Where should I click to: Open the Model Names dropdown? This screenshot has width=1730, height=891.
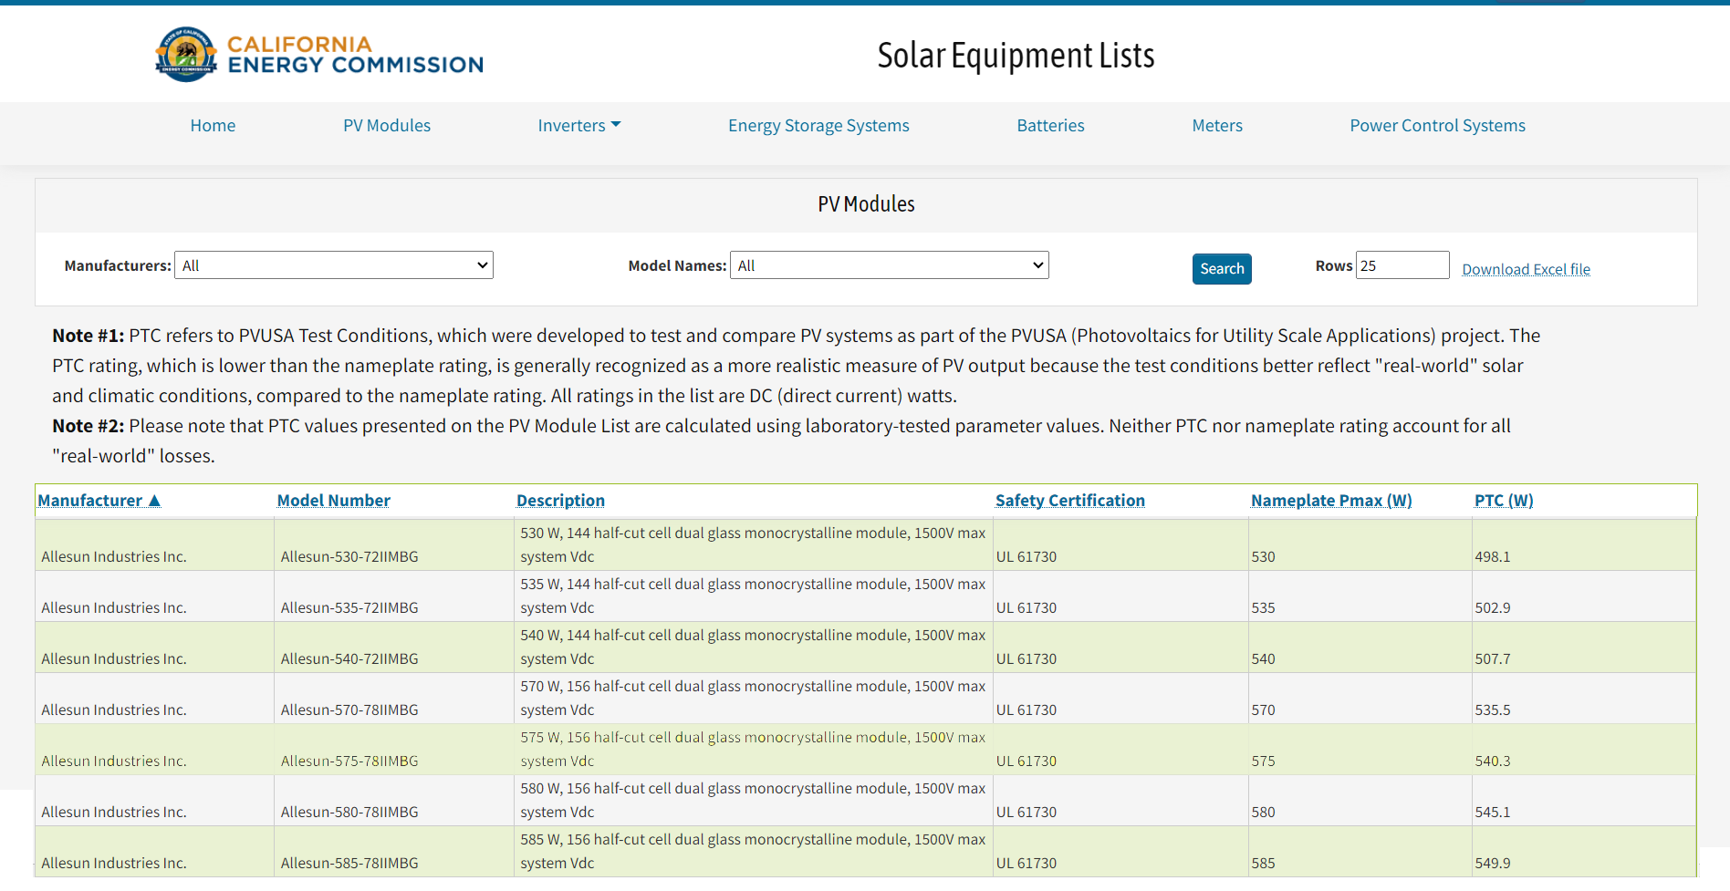(890, 265)
